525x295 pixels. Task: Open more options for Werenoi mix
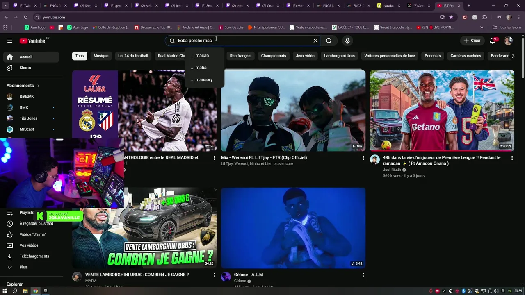click(x=363, y=158)
